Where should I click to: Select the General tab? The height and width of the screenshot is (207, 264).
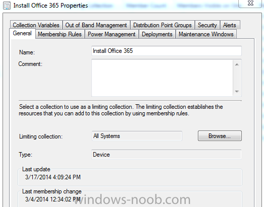[x=22, y=33]
